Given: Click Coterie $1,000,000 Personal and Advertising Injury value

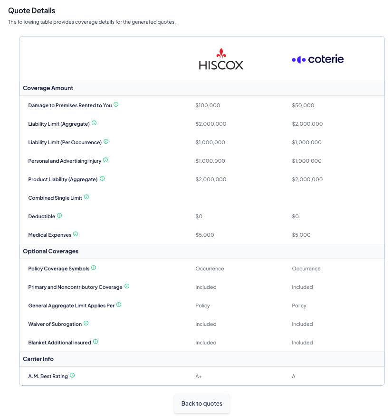Looking at the screenshot, I should coord(307,161).
